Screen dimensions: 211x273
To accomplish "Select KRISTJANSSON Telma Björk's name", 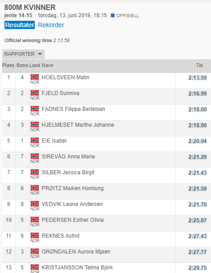I will pos(78,267).
